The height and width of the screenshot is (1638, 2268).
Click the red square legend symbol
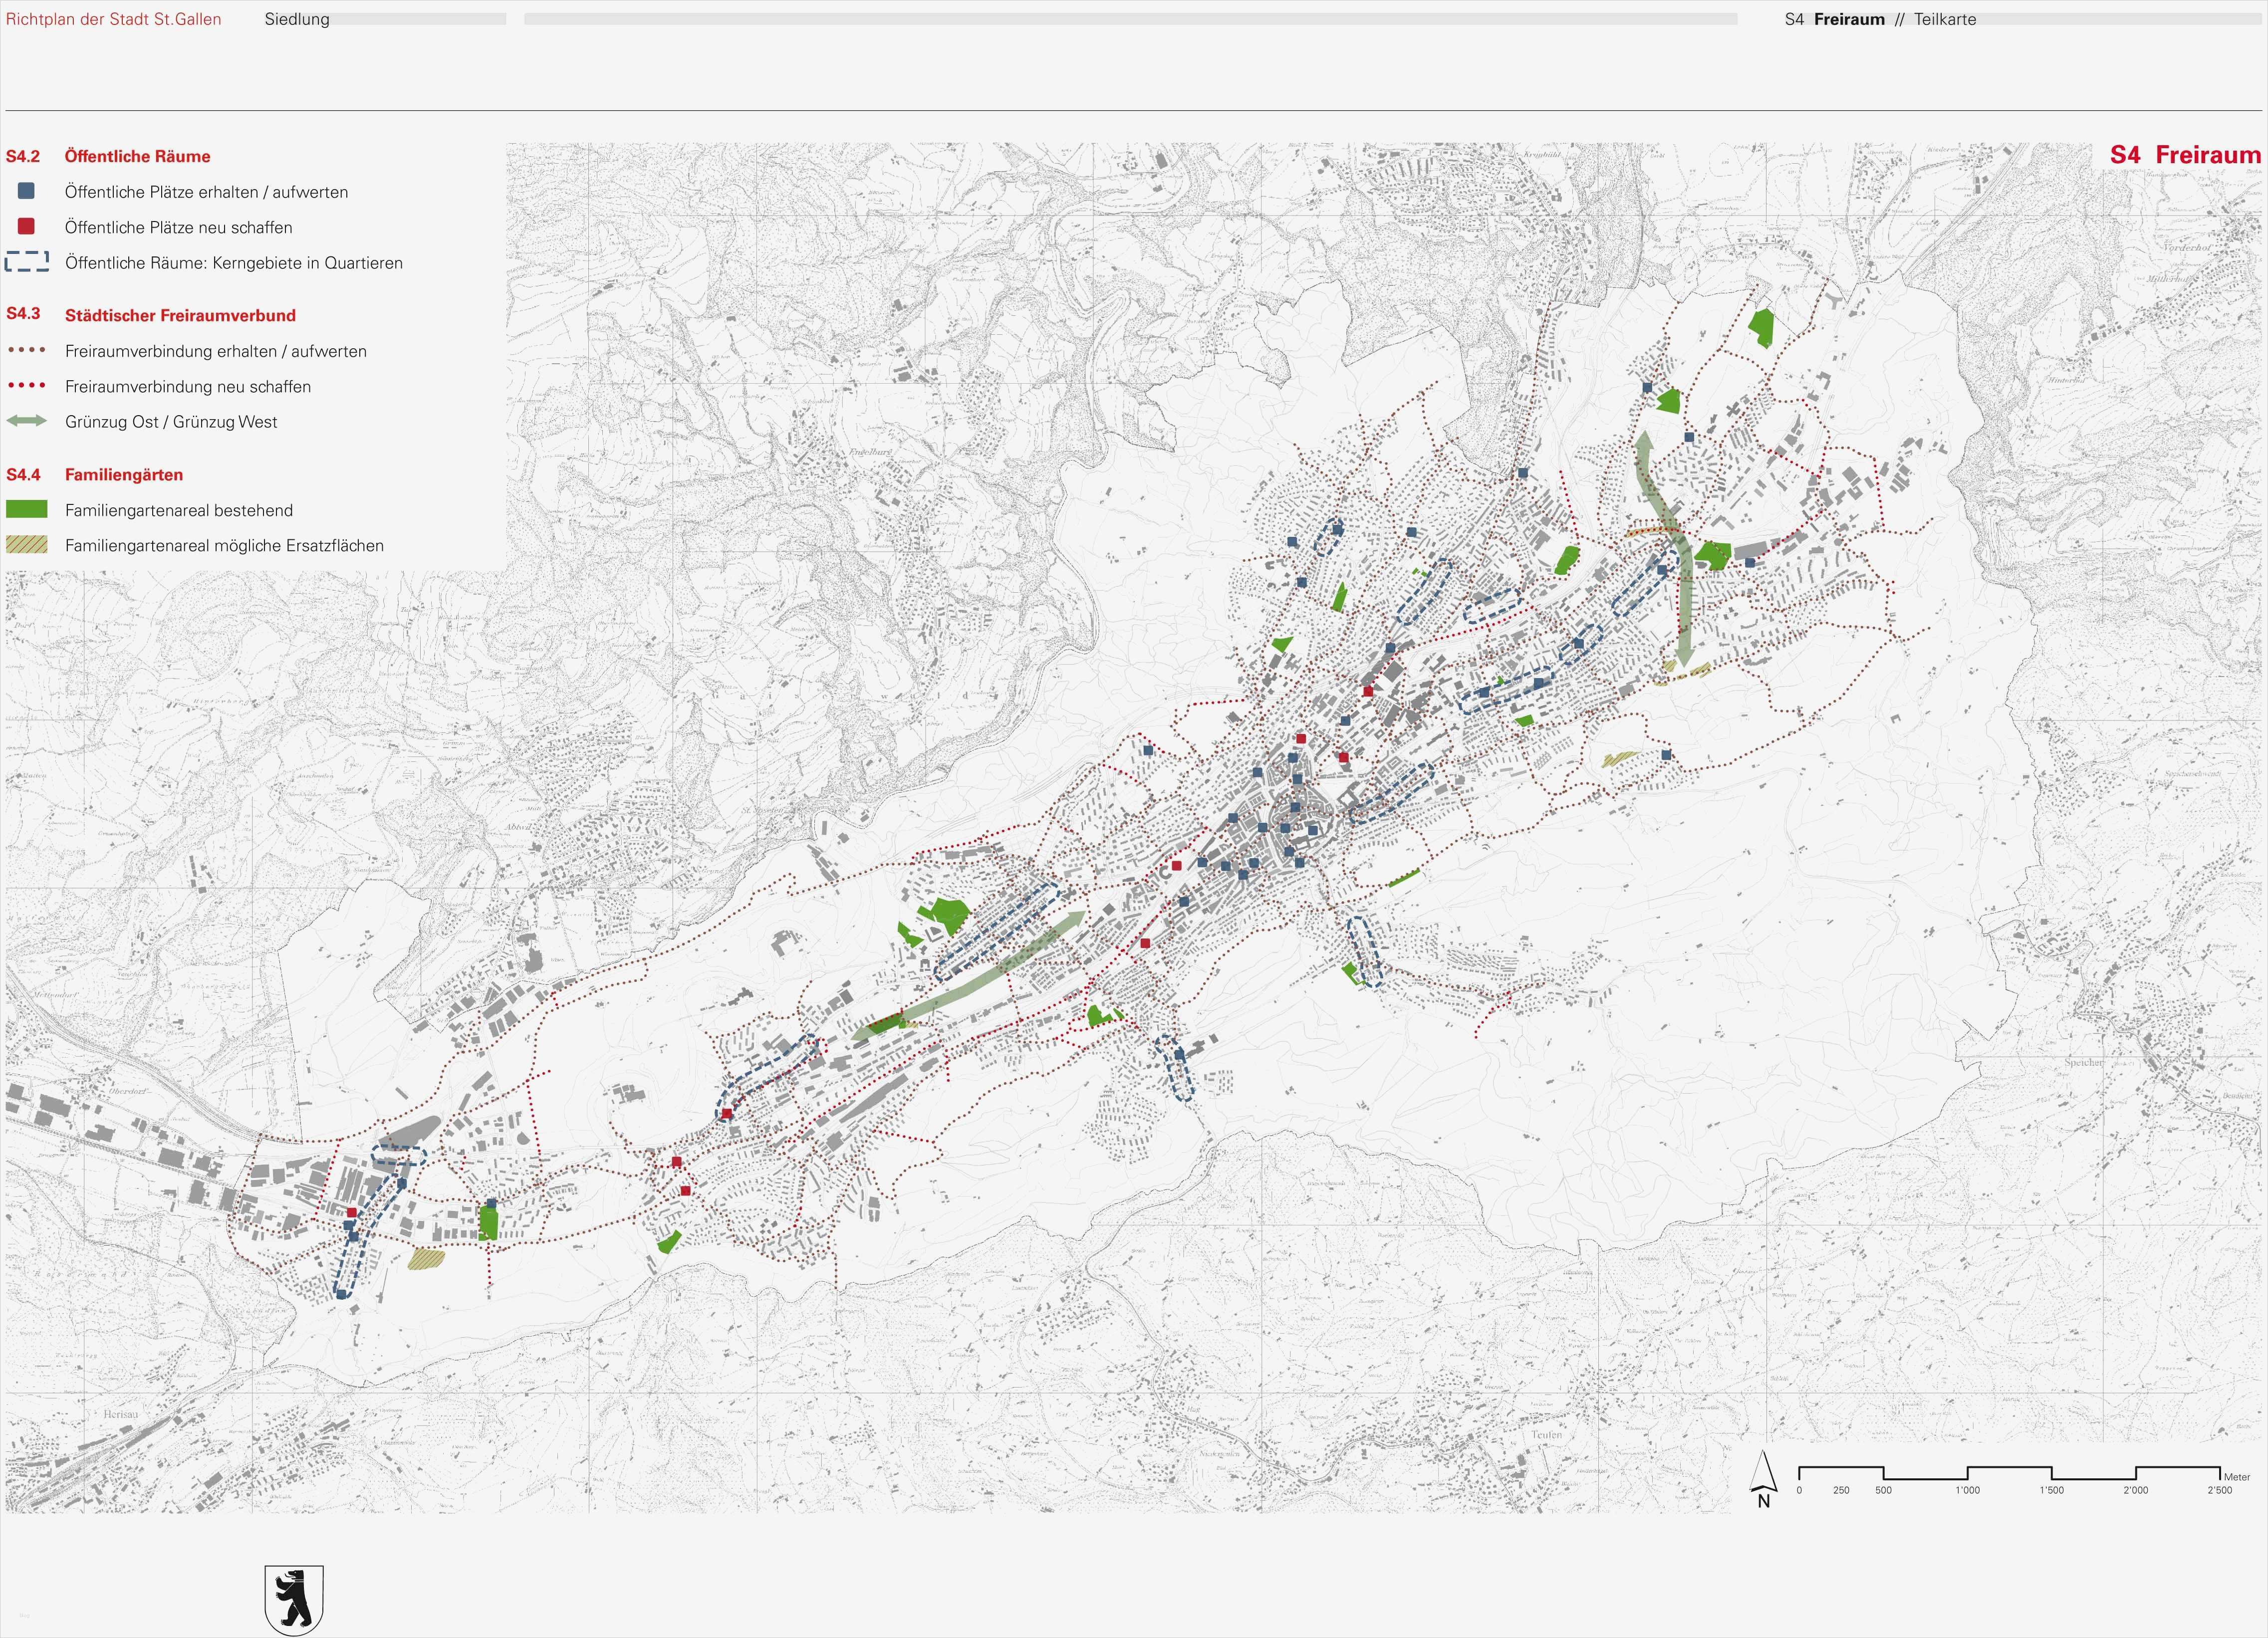point(26,227)
